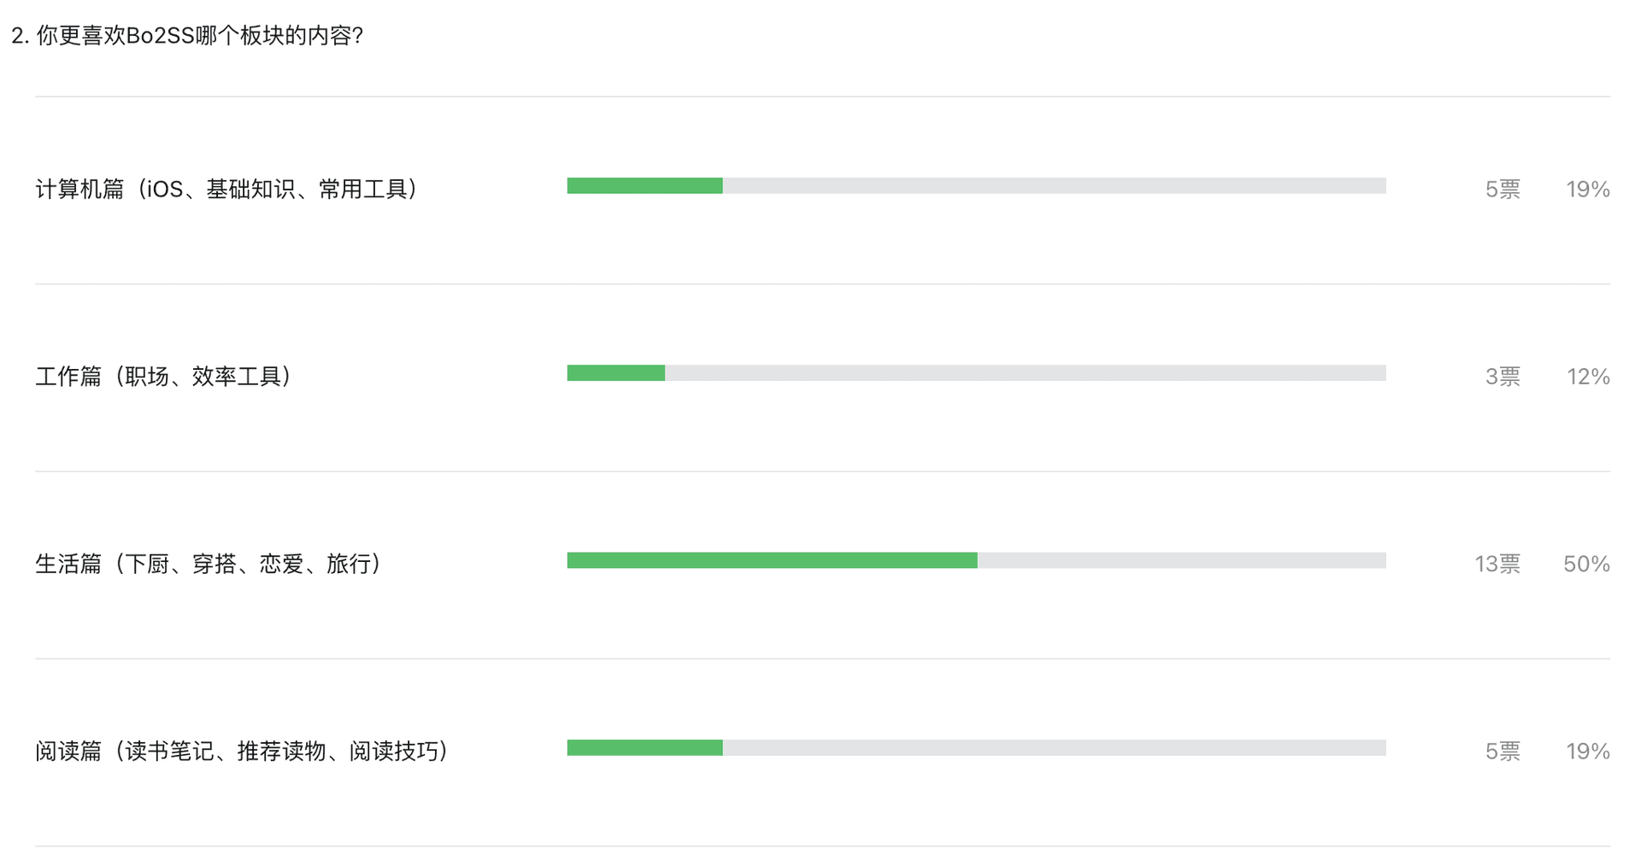Click the green portion of 阅读篇 bar
Screen dimensions: 1641x866
tap(644, 748)
